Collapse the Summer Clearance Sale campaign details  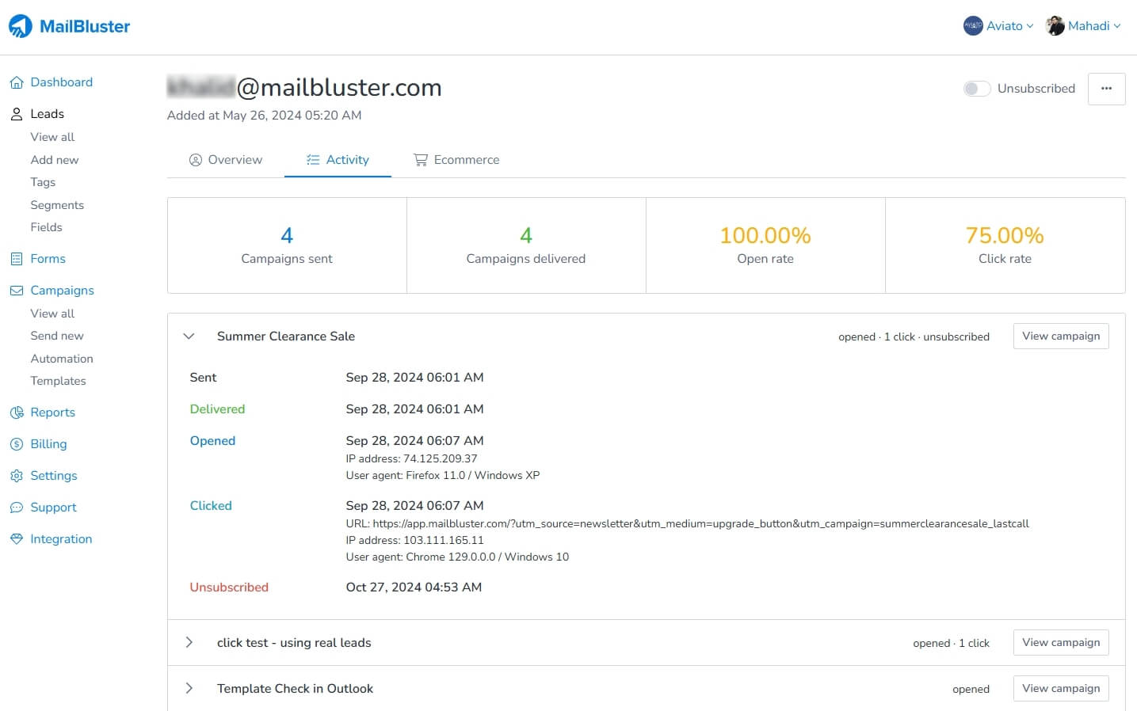coord(189,336)
